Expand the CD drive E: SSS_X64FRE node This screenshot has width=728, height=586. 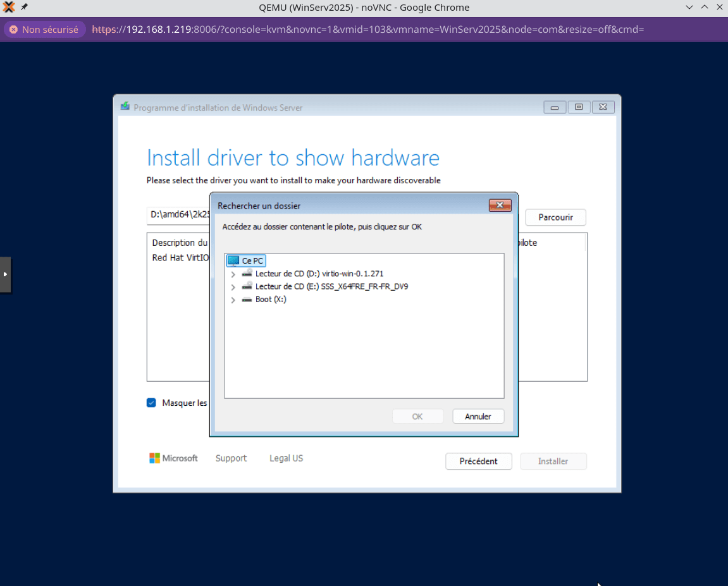(233, 287)
